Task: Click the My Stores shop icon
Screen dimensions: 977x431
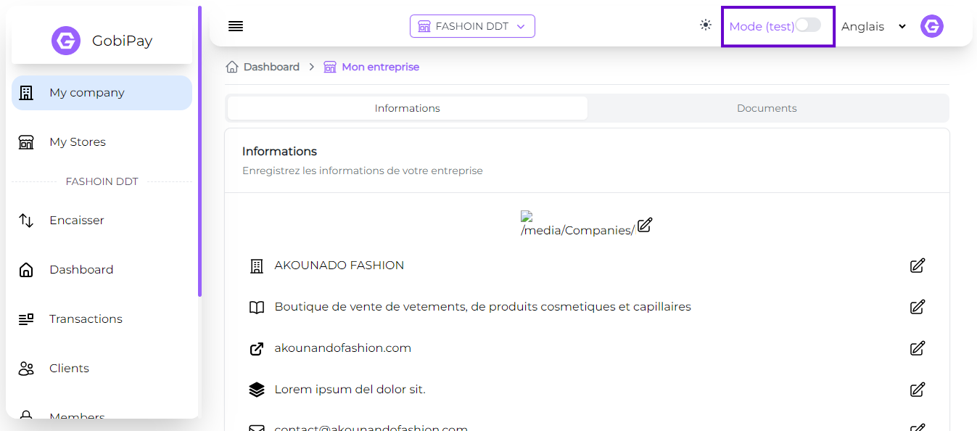Action: point(26,142)
